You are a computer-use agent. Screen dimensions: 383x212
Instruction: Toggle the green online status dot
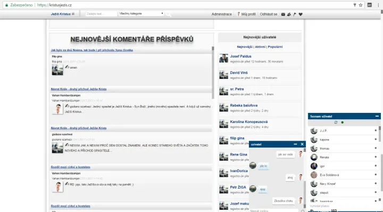(x=343, y=123)
